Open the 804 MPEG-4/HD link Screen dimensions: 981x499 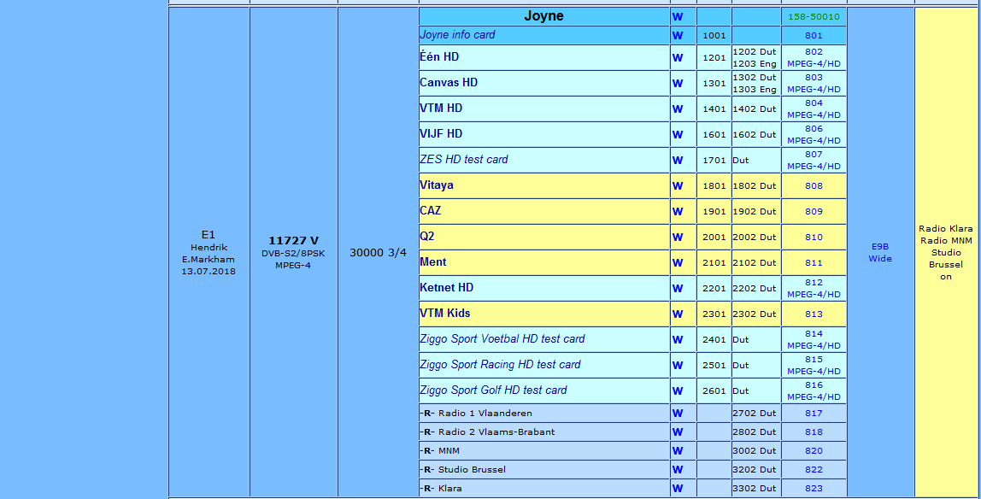pos(814,109)
